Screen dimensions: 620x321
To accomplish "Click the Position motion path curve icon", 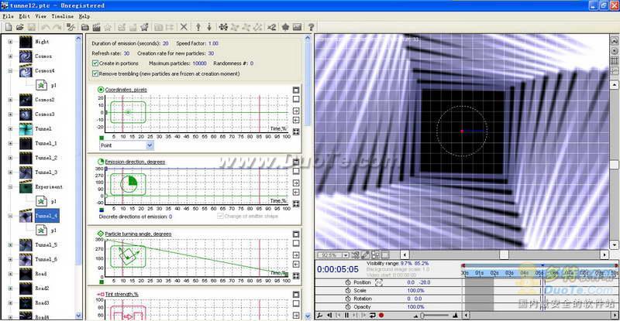I will (379, 282).
